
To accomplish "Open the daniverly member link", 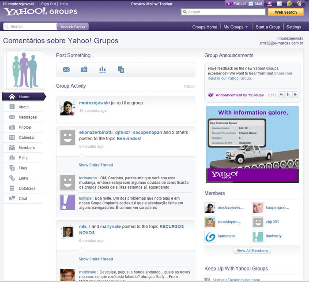I will 274,236.
